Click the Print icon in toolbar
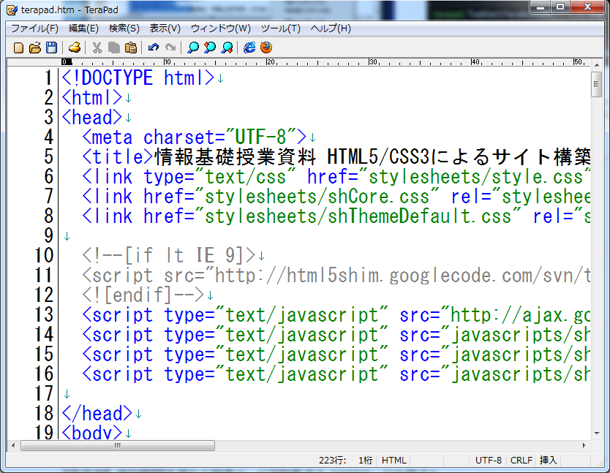 (75, 48)
